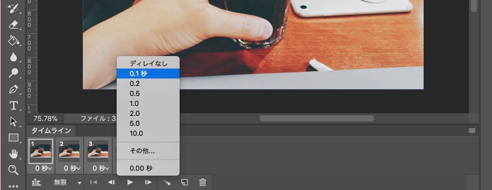
Task: Choose 0.1 秒 delay
Action: pyautogui.click(x=148, y=74)
